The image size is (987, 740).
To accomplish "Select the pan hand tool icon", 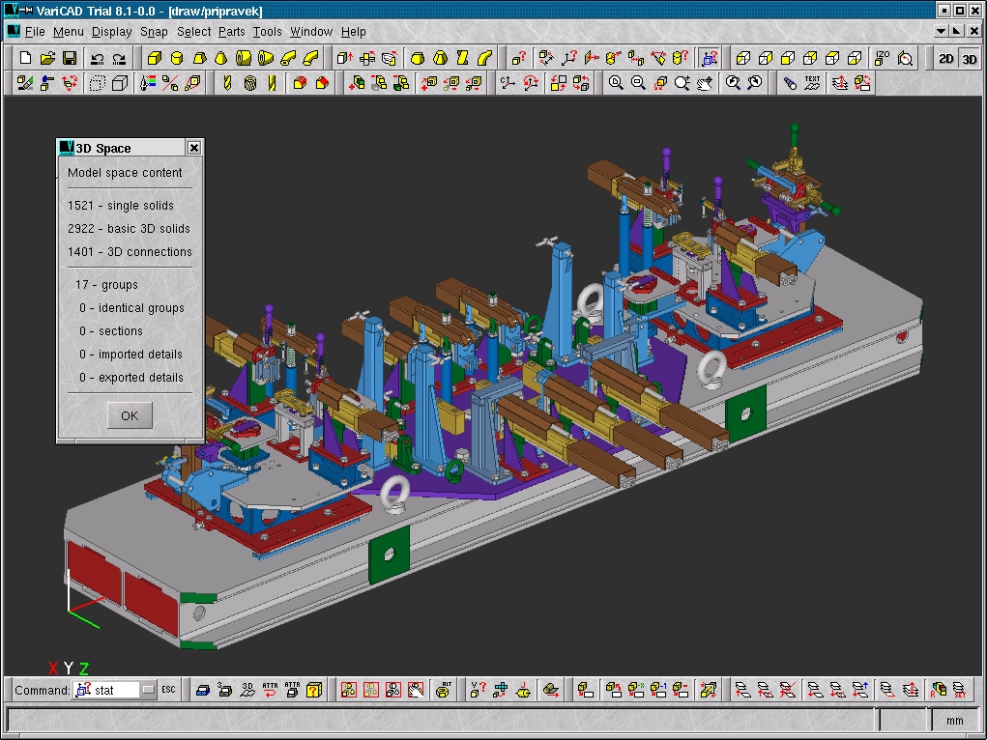I will pyautogui.click(x=706, y=83).
